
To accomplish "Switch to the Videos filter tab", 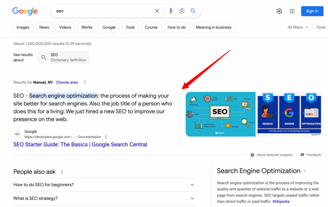I will pos(65,27).
